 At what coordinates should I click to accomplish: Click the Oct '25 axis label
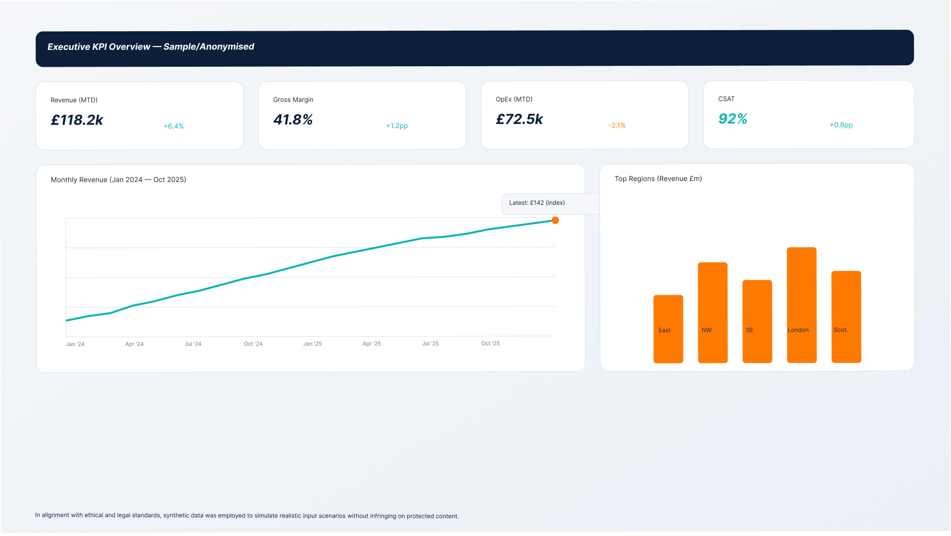click(x=490, y=343)
